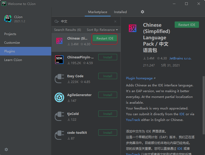Screen dimensions: 205x155
Task: Click the search magnifier history icon
Action: click(x=56, y=21)
